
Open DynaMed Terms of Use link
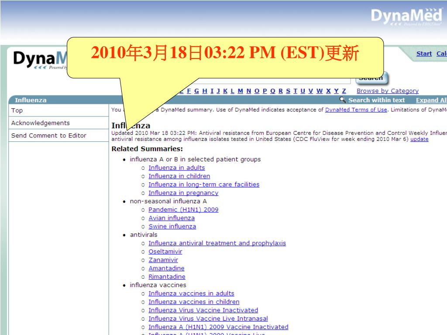pyautogui.click(x=356, y=109)
